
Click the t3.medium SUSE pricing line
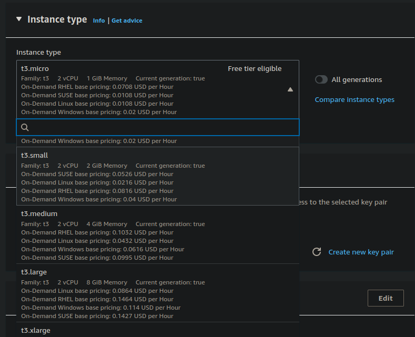97,258
